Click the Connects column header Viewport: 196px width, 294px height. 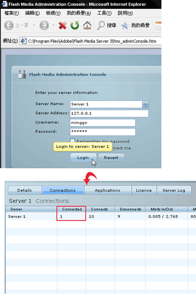[100, 209]
